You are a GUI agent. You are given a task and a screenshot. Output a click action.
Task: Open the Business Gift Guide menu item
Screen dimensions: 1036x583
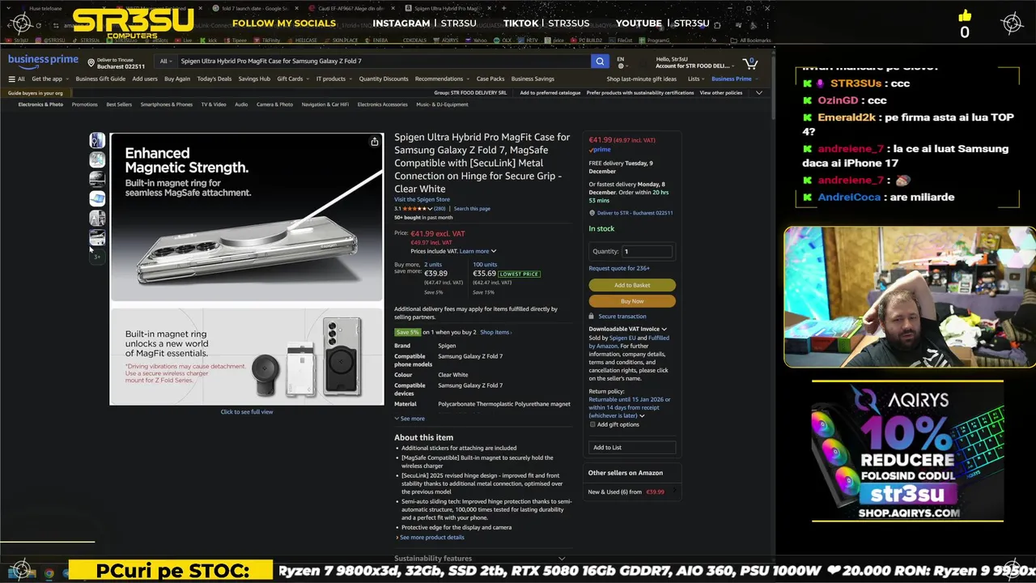pos(100,79)
